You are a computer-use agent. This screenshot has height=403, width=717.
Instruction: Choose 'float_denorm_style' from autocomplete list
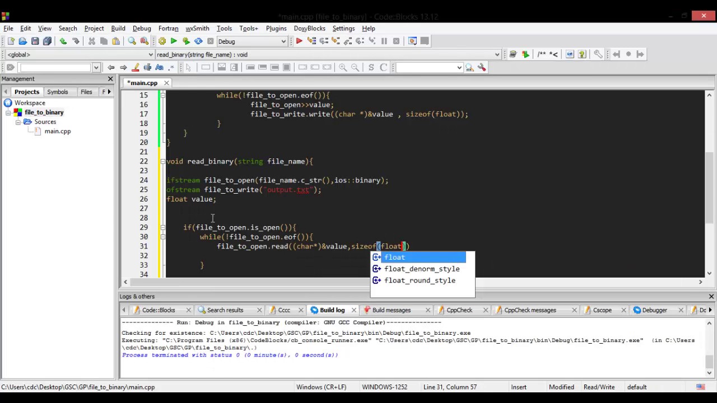pyautogui.click(x=422, y=269)
